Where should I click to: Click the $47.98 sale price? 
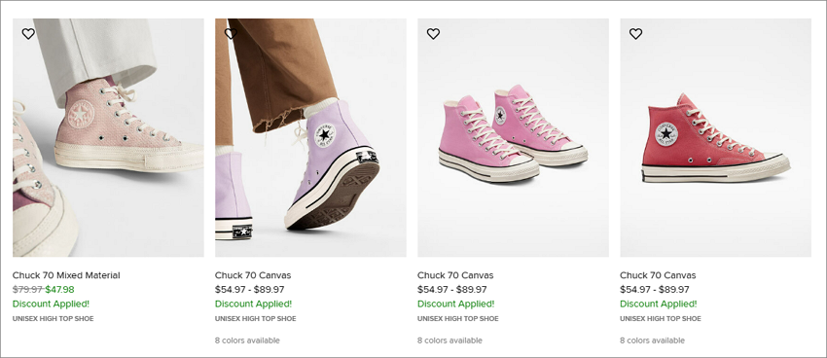tap(59, 290)
